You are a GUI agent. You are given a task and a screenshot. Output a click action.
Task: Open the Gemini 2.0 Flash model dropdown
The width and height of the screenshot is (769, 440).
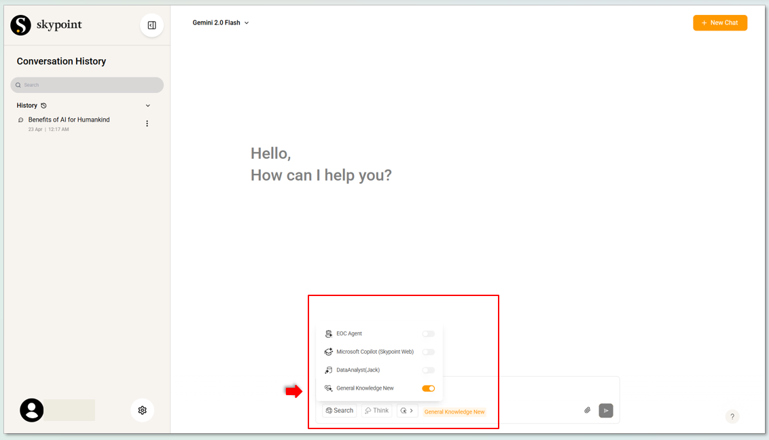coord(221,22)
